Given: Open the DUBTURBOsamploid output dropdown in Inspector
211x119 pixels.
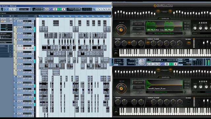Looking at the screenshot, I should pos(6,35).
